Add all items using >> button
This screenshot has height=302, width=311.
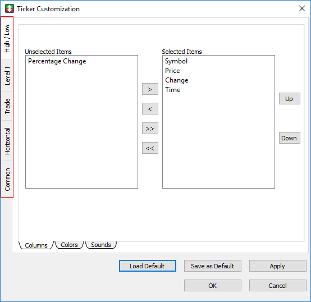click(x=150, y=129)
